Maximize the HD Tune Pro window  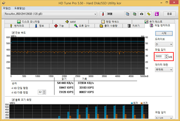[x=167, y=2]
